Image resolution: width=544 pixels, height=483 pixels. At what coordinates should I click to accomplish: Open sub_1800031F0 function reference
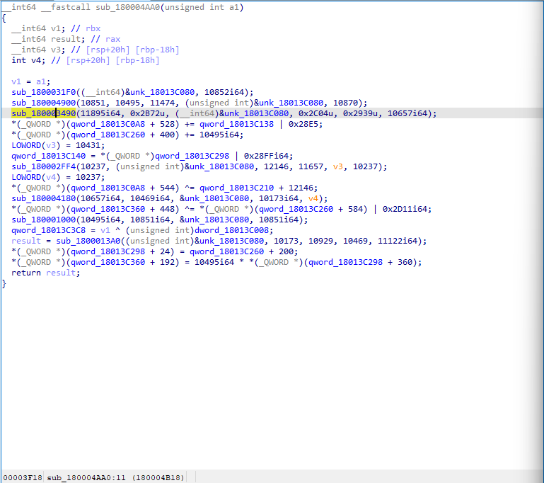point(43,92)
